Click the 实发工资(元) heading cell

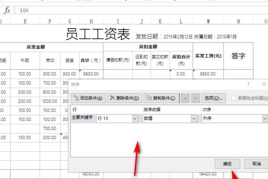tap(208, 56)
